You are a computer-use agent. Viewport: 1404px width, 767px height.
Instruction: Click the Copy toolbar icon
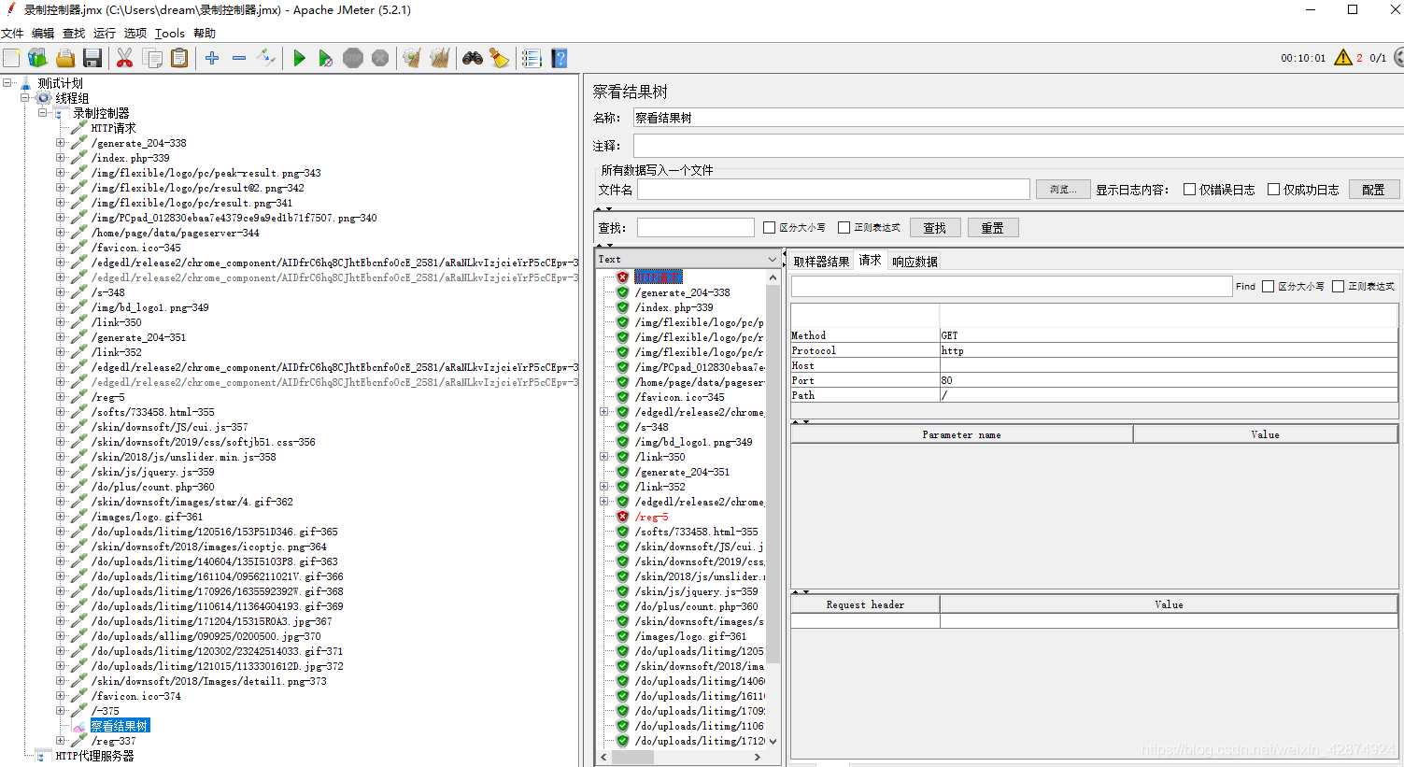152,58
